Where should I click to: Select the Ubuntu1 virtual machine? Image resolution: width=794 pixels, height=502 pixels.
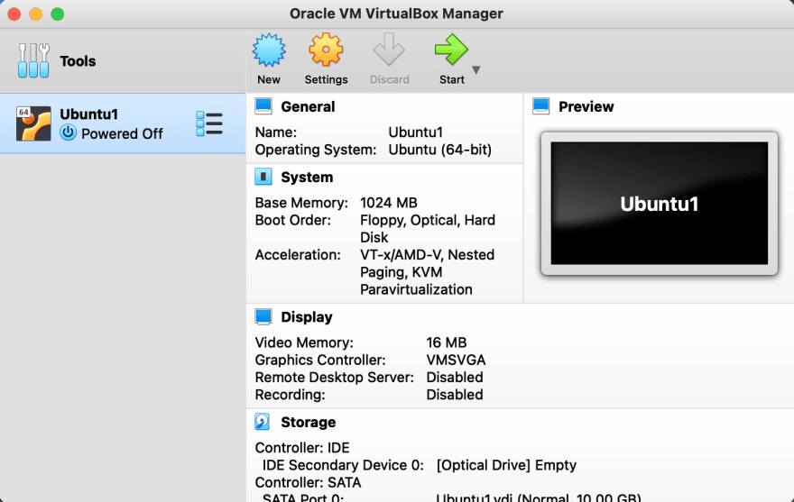[123, 123]
